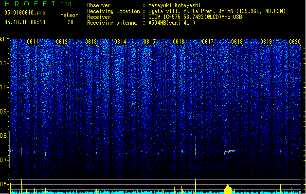Image resolution: width=306 pixels, height=194 pixels.
Task: Click the 1.0 frequency axis label
Action: tap(4, 87)
